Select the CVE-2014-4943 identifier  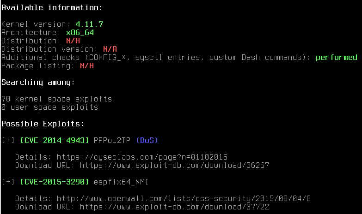point(55,140)
